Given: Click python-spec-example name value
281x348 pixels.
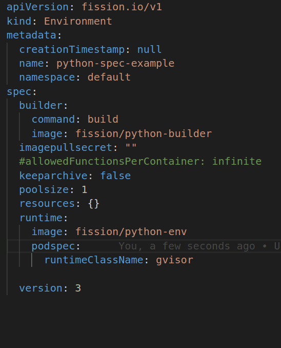Looking at the screenshot, I should tap(115, 64).
